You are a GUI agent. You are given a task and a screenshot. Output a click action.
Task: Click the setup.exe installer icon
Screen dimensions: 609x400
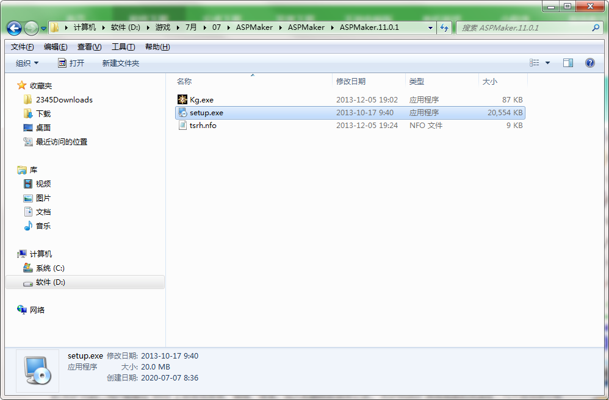coord(182,113)
